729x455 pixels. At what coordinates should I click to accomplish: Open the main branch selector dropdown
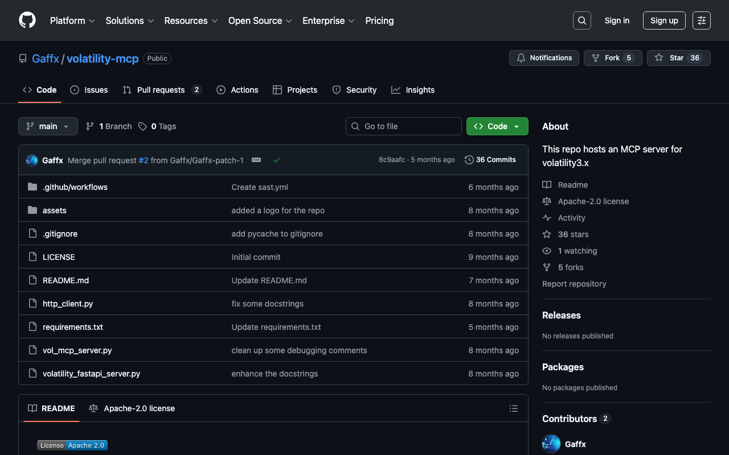pos(48,126)
